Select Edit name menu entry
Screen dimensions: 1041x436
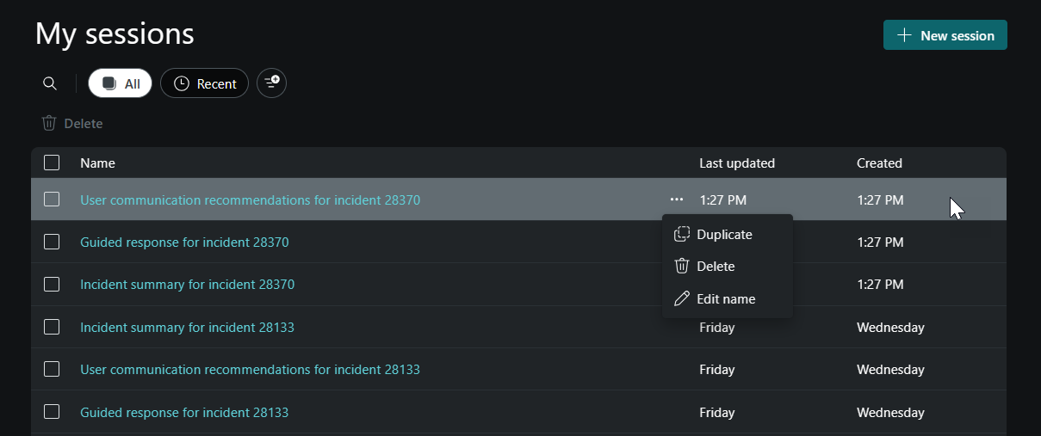point(728,298)
